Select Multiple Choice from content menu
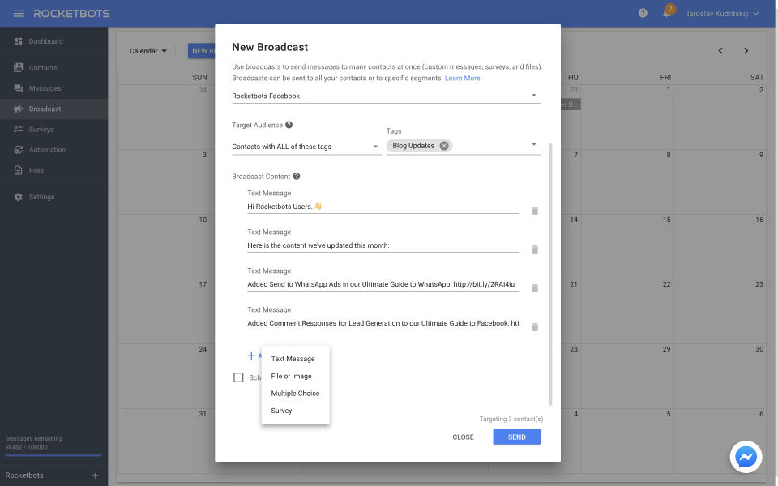The image size is (778, 486). click(295, 394)
